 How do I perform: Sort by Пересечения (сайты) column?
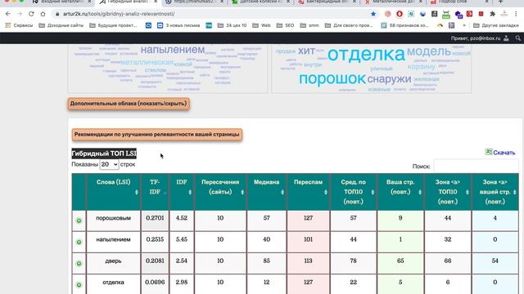point(220,192)
